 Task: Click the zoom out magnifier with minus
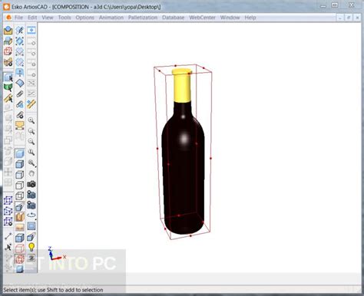coord(31,142)
